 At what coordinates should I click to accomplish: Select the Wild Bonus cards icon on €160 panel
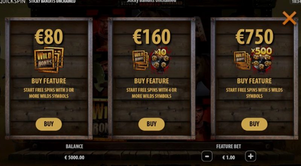click(x=140, y=60)
